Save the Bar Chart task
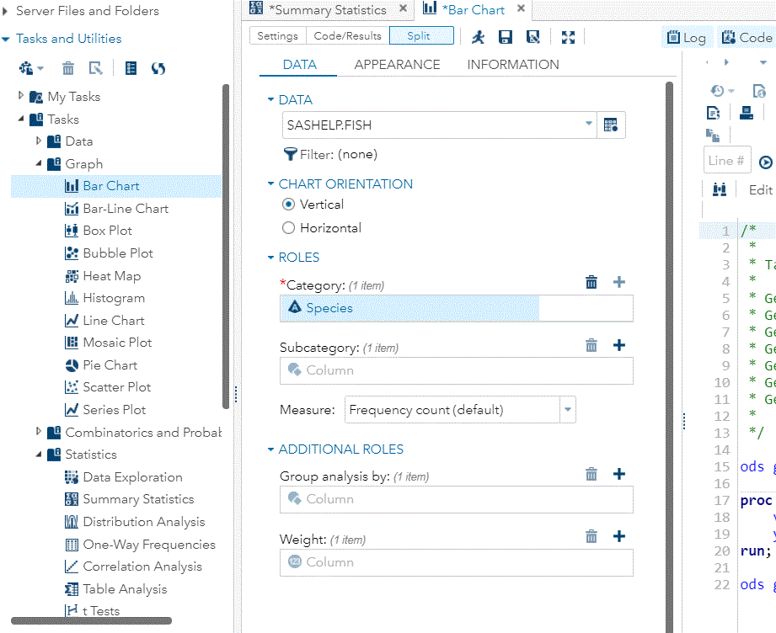This screenshot has width=776, height=633. [506, 35]
